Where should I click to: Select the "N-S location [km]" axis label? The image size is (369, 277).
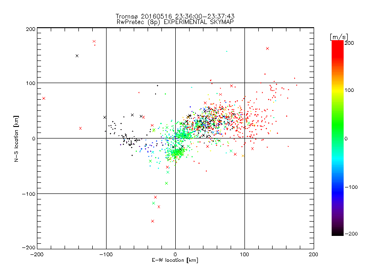(16, 139)
